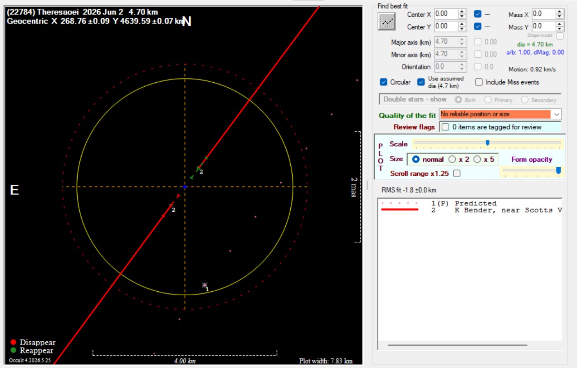Check the Review flags tagged items box
577x368 pixels.
tap(445, 127)
